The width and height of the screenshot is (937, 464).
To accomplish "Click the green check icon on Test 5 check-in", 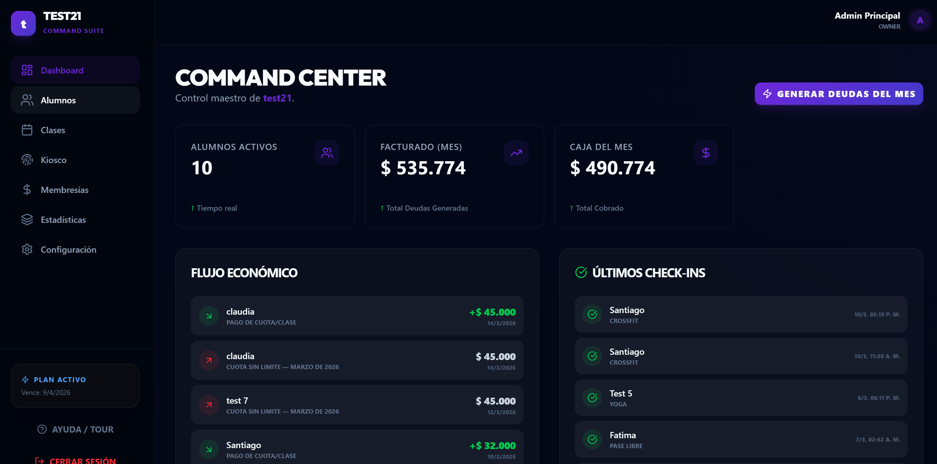I will point(592,397).
